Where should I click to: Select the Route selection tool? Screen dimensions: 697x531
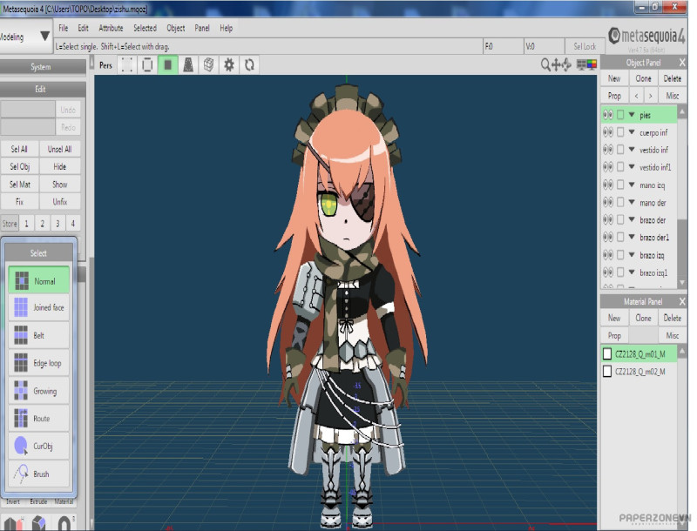coord(40,419)
